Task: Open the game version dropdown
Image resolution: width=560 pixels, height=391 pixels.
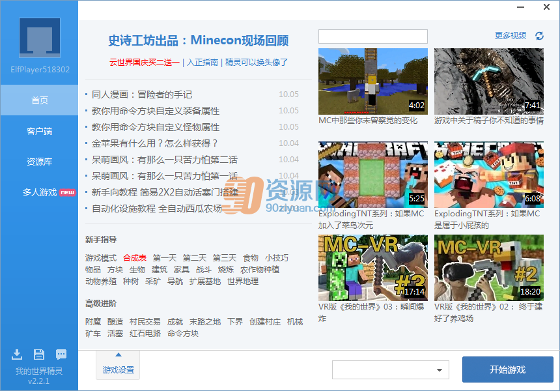Action: 390,370
